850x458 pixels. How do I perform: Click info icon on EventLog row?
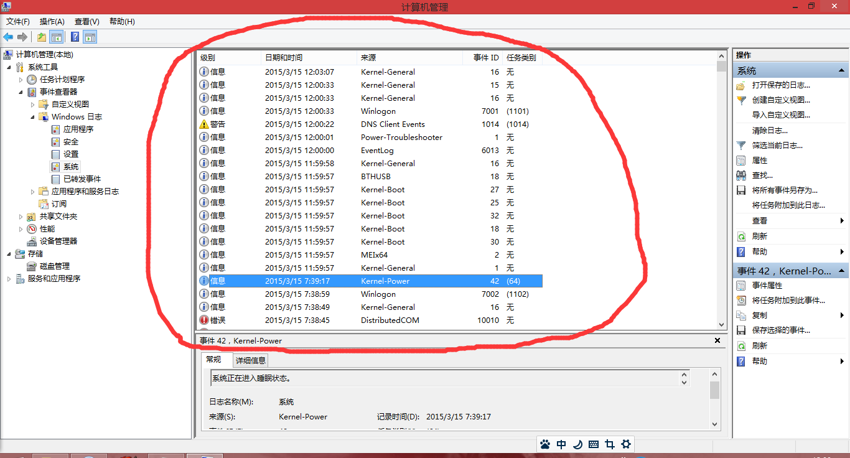[203, 150]
